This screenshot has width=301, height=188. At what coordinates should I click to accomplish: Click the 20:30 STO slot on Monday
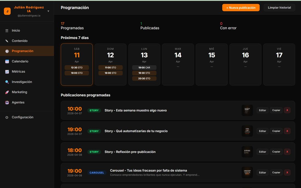(144, 79)
